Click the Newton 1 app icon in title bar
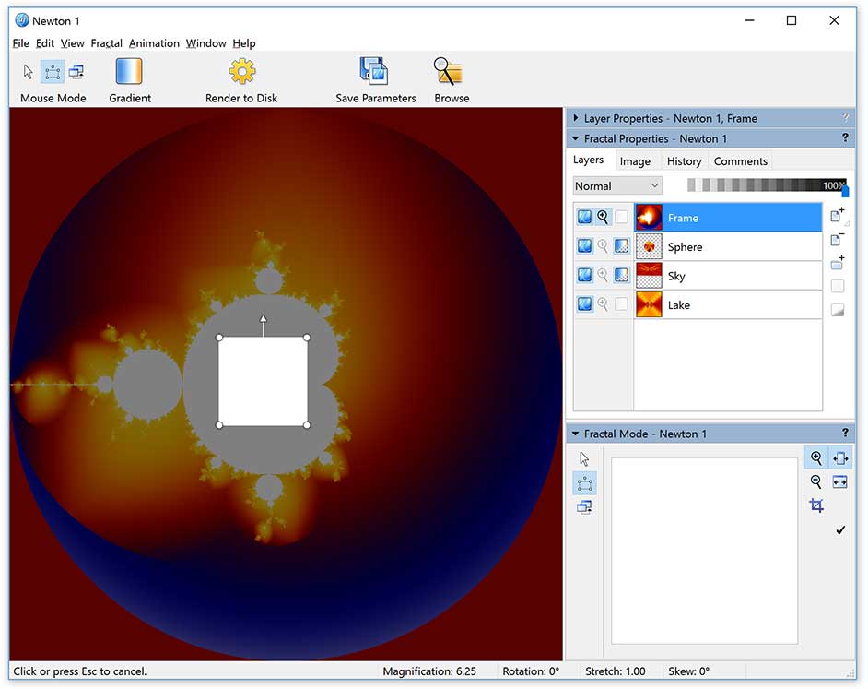 click(22, 20)
